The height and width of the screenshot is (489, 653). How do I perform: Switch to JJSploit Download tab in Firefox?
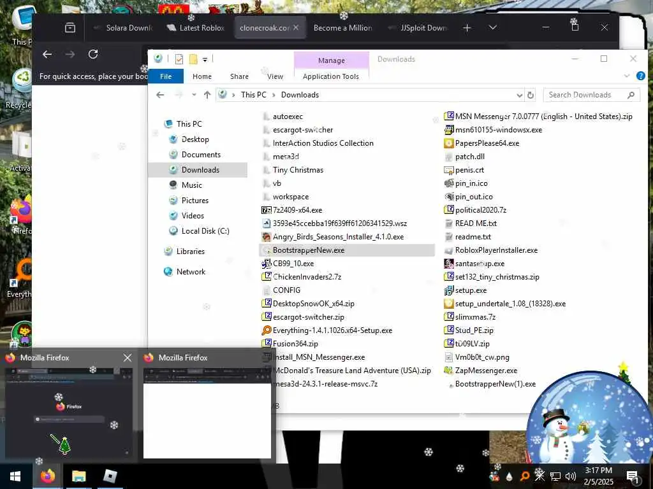pyautogui.click(x=418, y=28)
